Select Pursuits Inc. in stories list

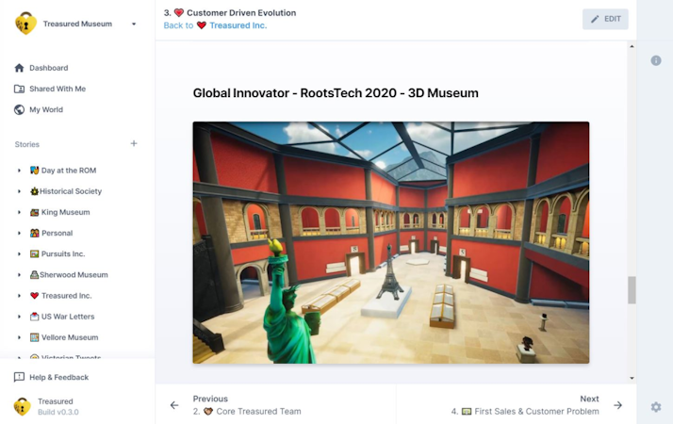[x=63, y=254]
